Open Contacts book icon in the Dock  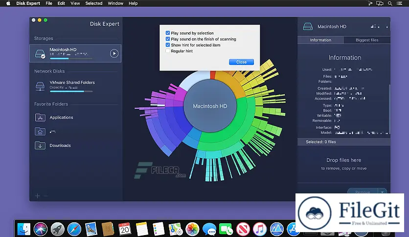[x=108, y=229]
